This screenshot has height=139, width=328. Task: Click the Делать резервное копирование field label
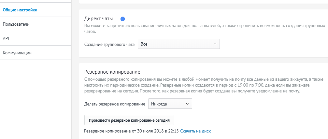[115, 104]
